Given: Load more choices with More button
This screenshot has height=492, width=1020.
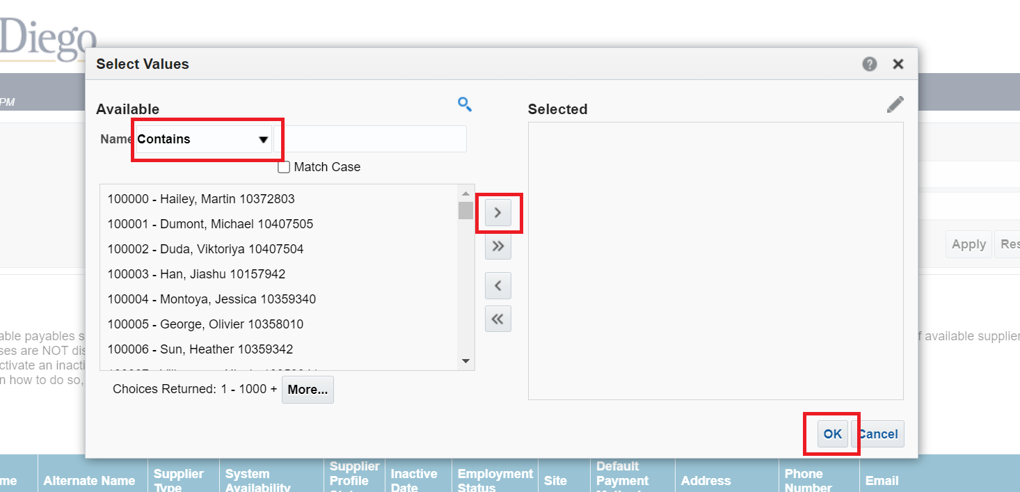Looking at the screenshot, I should tap(308, 390).
